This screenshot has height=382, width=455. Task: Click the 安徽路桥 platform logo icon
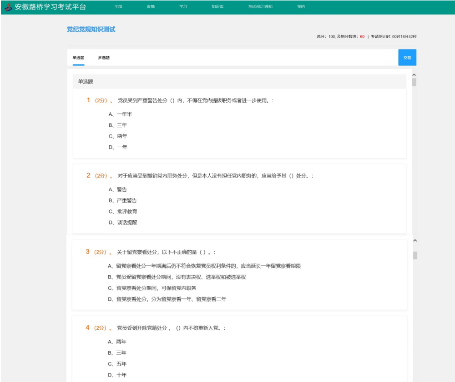[8, 7]
